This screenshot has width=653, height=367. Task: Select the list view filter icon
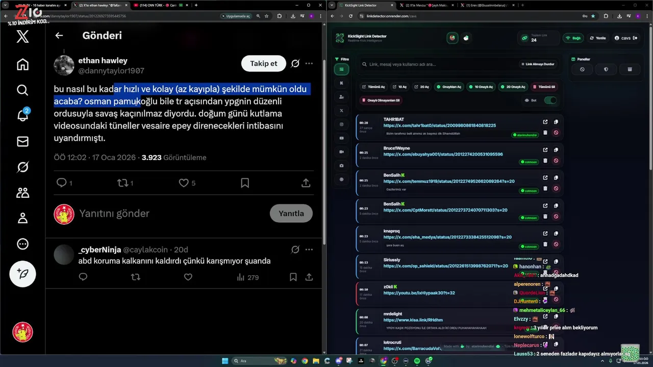click(x=341, y=69)
